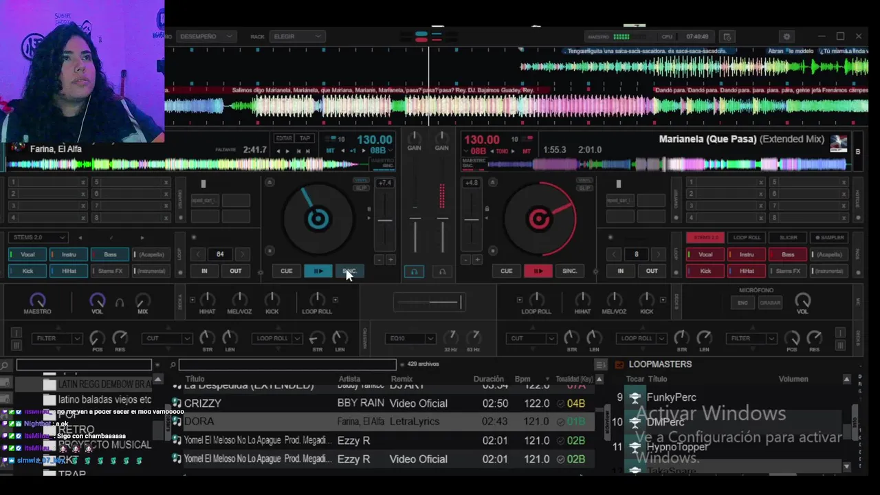
Task: Toggle (Acapella) pad on right deck
Action: pos(830,254)
